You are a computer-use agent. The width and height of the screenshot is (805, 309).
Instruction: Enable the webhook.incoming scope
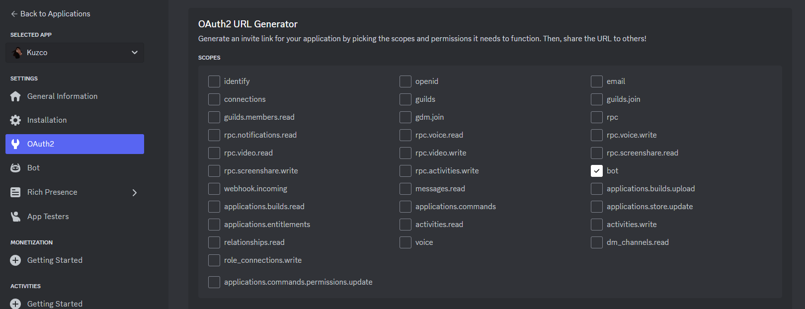(x=214, y=189)
